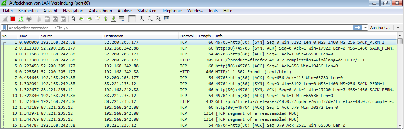Sort by the Time column header
This screenshot has height=129, width=404.
29,36
